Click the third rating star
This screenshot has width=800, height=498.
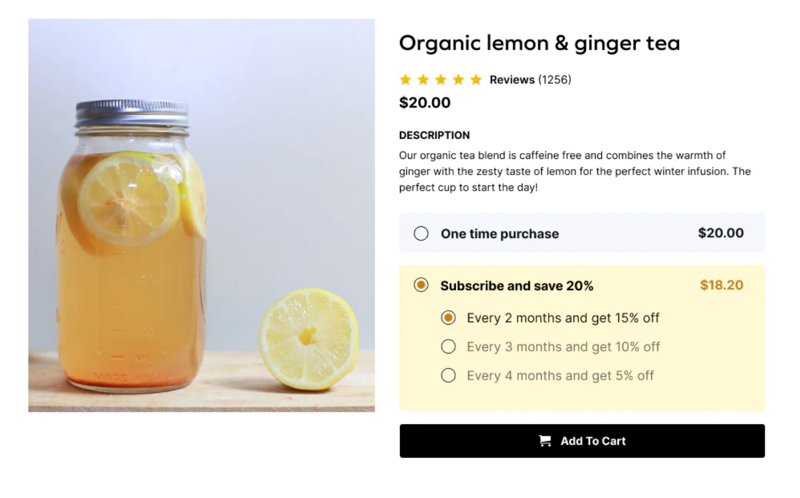tap(441, 80)
